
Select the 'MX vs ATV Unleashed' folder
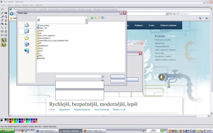pos(46,36)
